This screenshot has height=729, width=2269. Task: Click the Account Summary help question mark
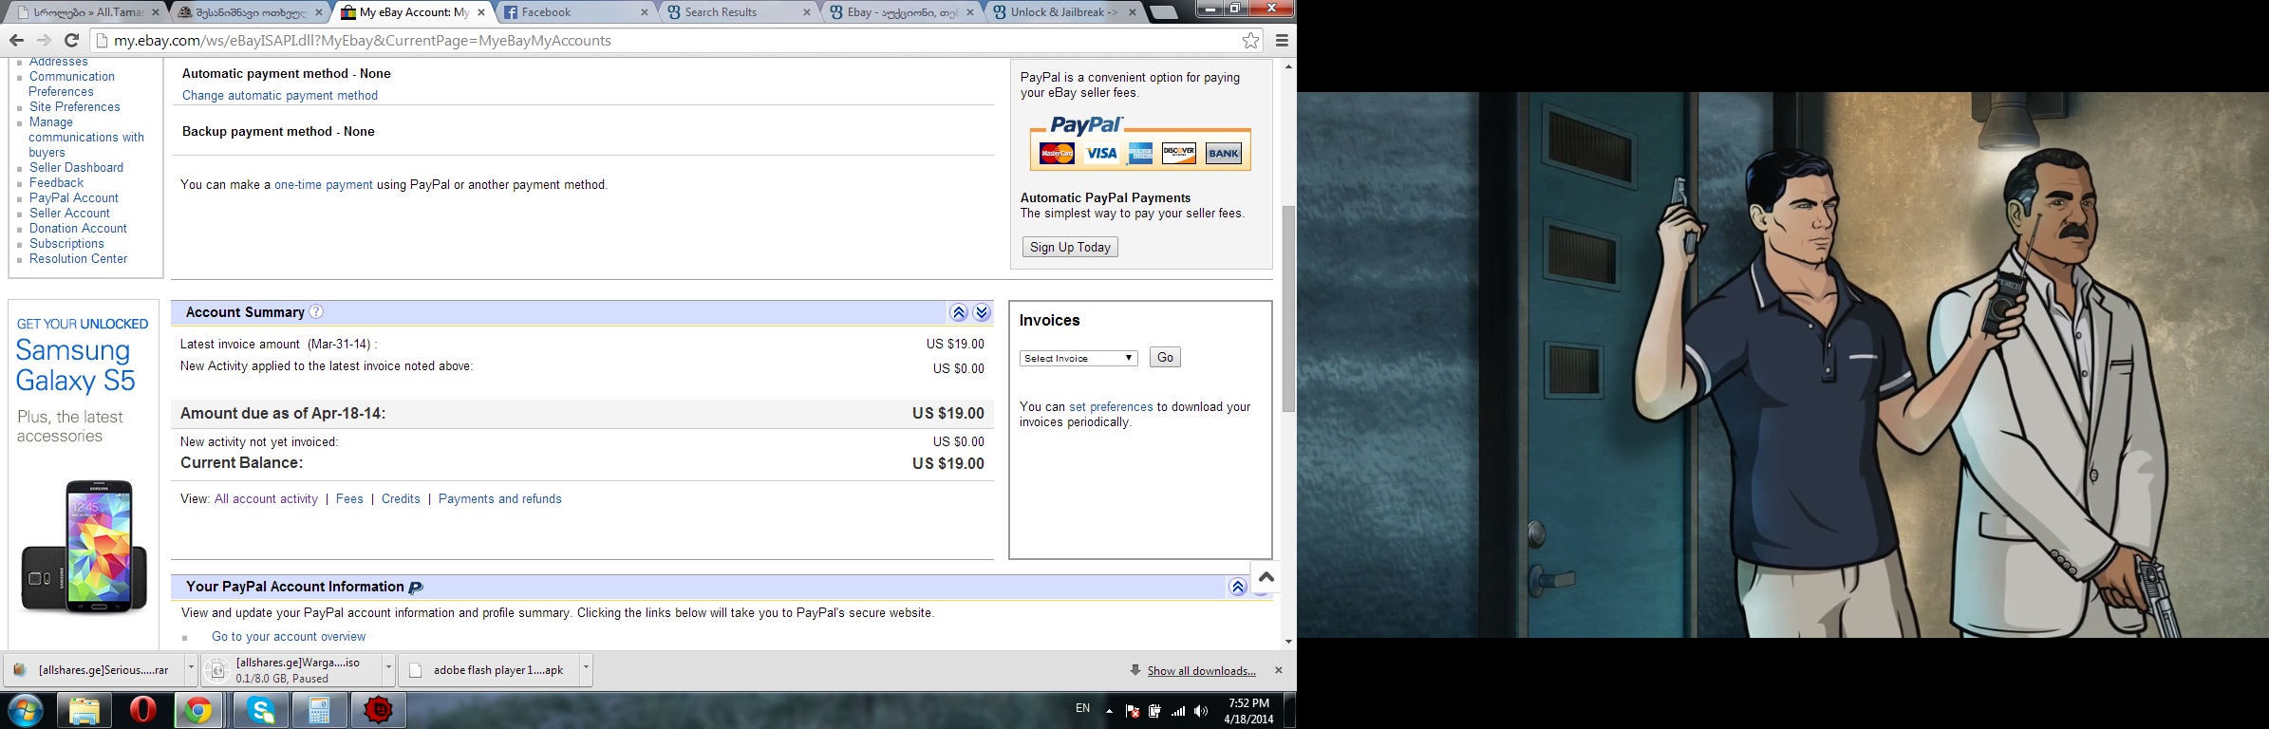316,312
